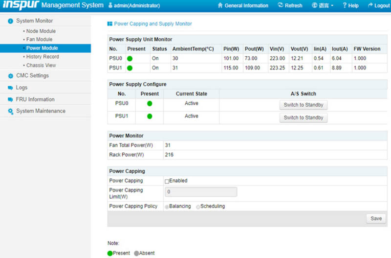Save the power capping settings

376,219
